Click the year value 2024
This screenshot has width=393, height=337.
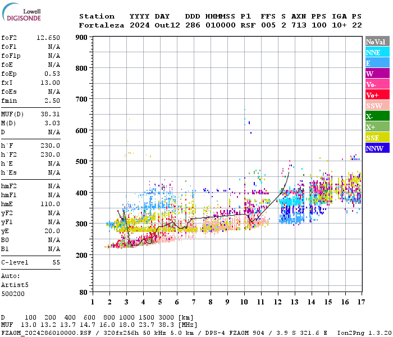tap(140, 25)
